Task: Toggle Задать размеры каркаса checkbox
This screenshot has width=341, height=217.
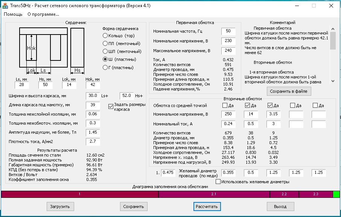Action: [111, 107]
